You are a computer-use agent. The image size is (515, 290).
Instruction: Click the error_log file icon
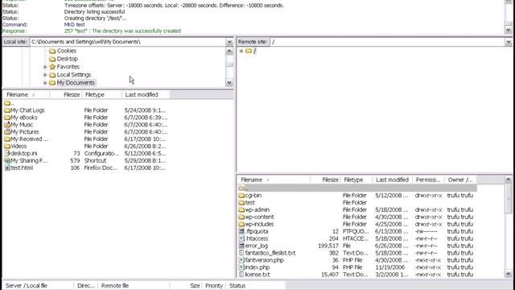pos(241,246)
